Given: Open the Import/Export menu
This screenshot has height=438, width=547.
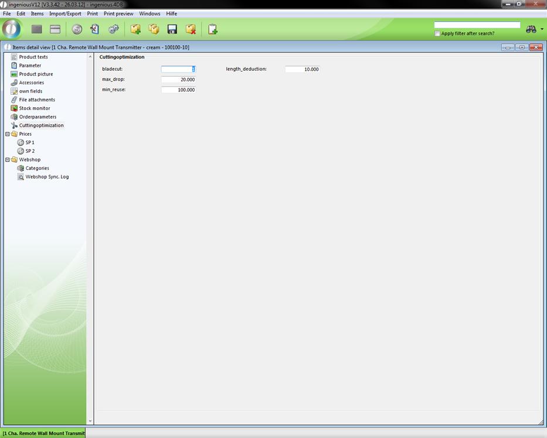Looking at the screenshot, I should 65,13.
